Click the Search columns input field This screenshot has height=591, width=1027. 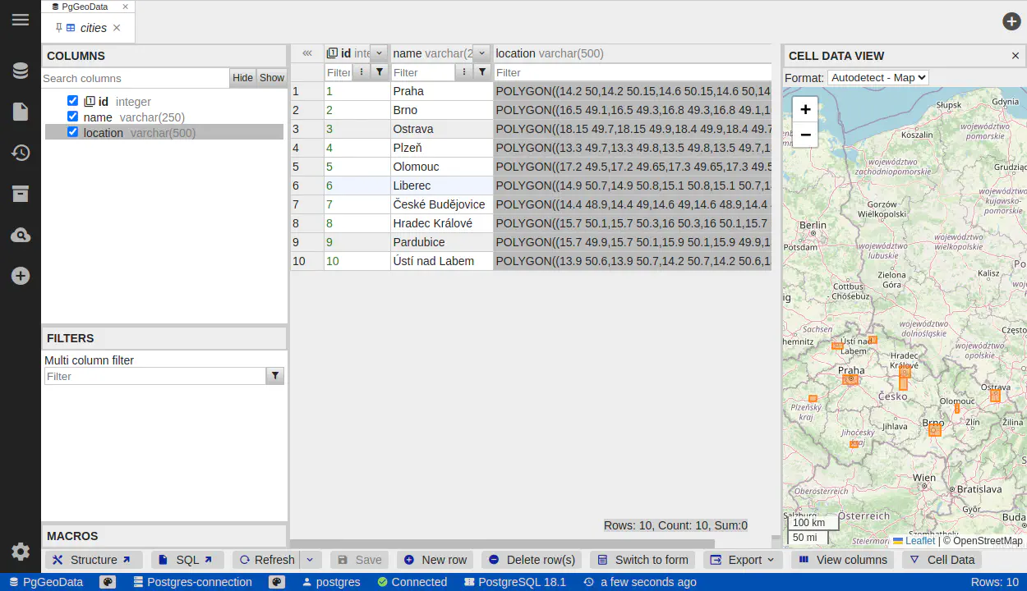(136, 78)
